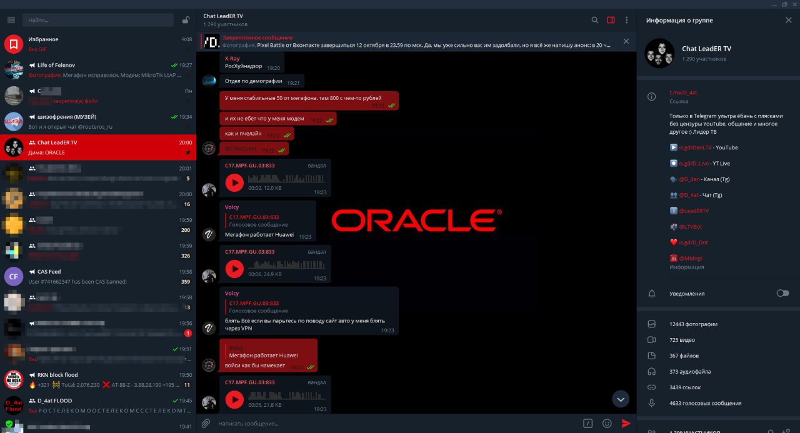
Task: Open the bot commands slash icon
Action: [x=587, y=423]
